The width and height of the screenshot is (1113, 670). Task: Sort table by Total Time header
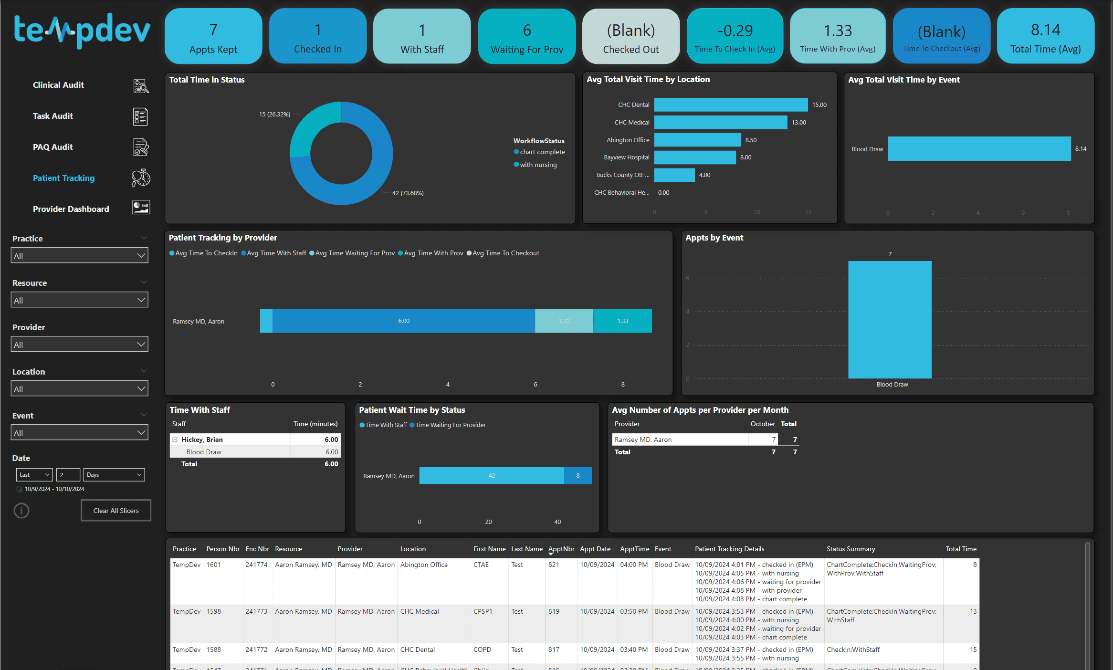(961, 549)
